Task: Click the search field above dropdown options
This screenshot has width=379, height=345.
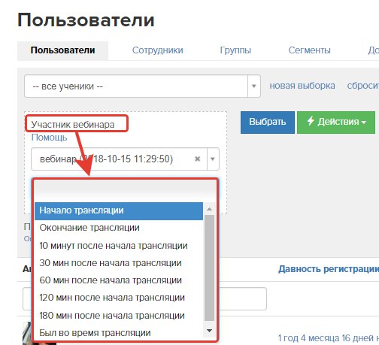Action: click(x=126, y=190)
